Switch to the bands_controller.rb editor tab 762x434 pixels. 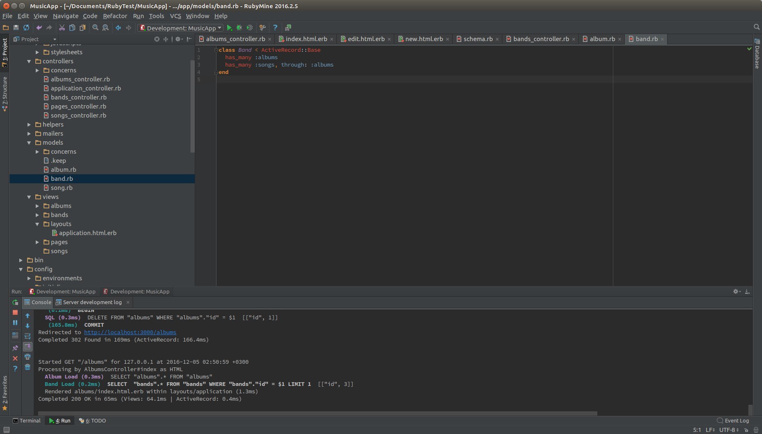click(541, 39)
